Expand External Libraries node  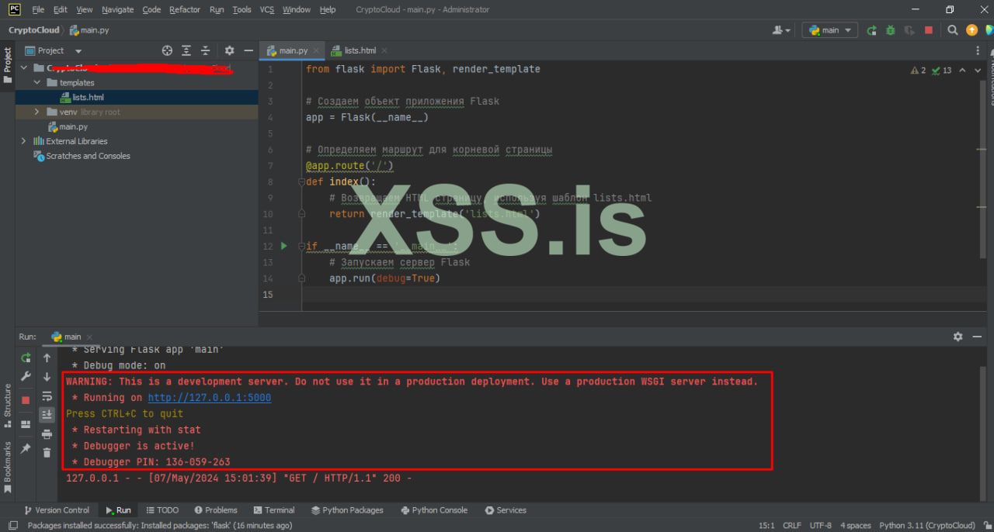click(23, 141)
